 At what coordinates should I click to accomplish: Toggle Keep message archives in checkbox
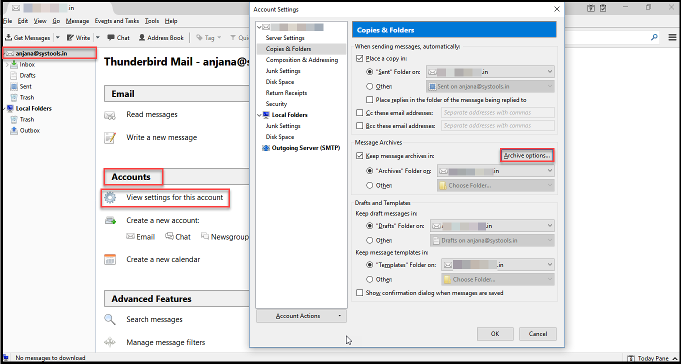pos(359,156)
